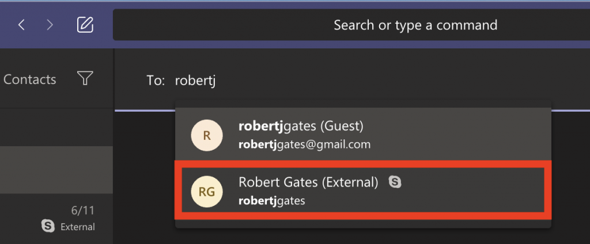Open the chat dated 6/11
This screenshot has width=590, height=244.
tap(56, 218)
